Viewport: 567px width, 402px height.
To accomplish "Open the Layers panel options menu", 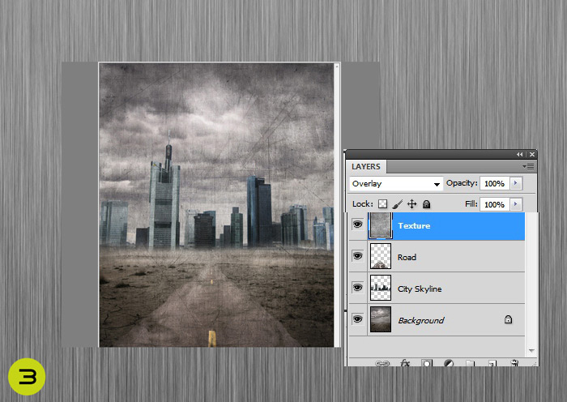I will (528, 166).
